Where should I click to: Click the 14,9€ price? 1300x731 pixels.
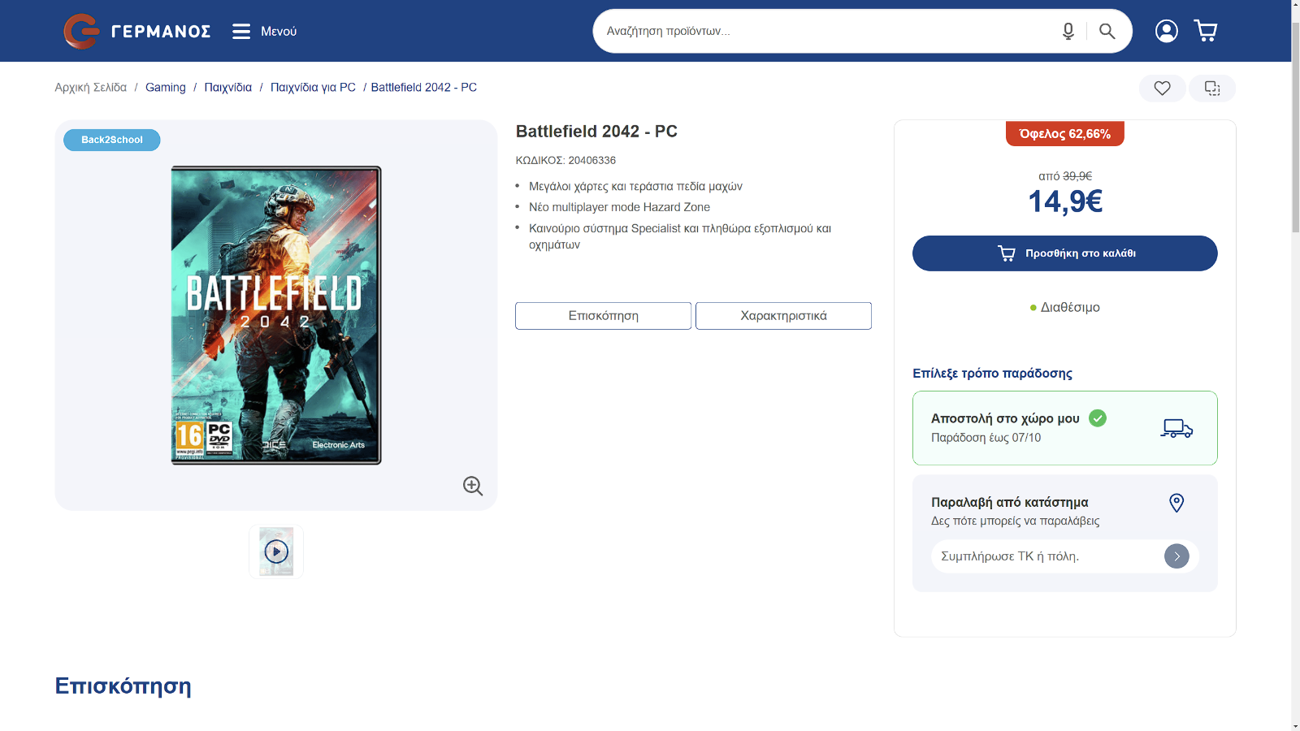click(1065, 201)
